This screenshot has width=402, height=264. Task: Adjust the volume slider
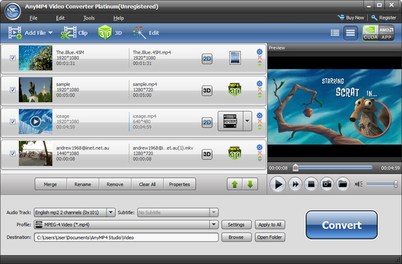pyautogui.click(x=382, y=183)
